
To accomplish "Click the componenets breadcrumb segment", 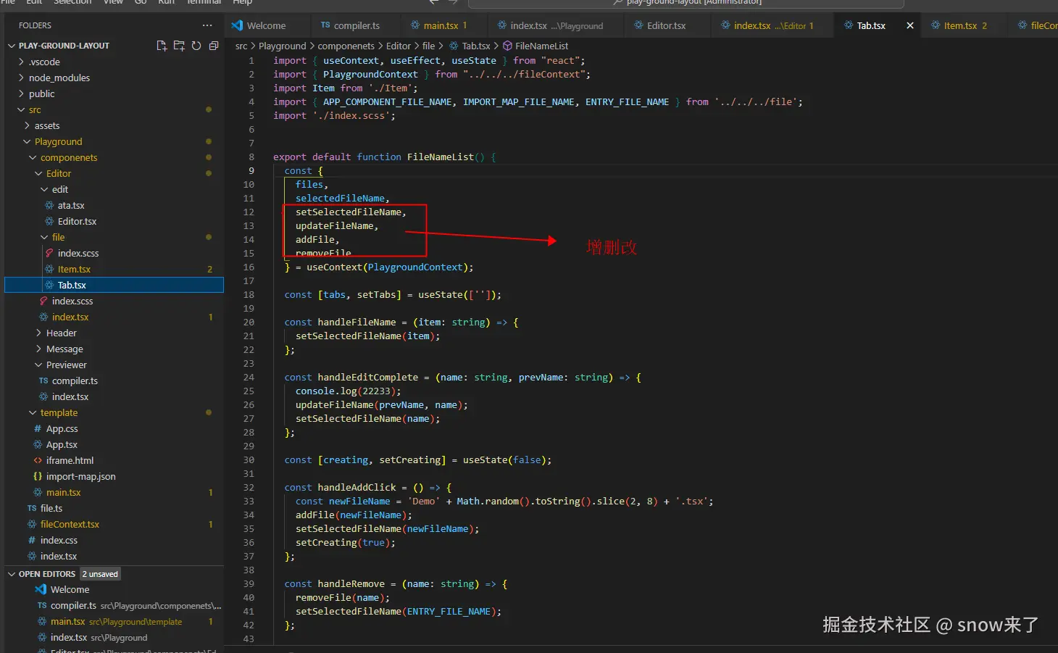I will (346, 46).
